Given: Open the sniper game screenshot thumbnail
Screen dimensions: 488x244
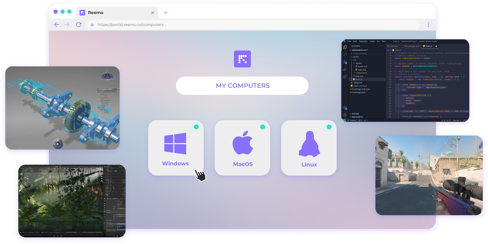Looking at the screenshot, I should point(429,175).
